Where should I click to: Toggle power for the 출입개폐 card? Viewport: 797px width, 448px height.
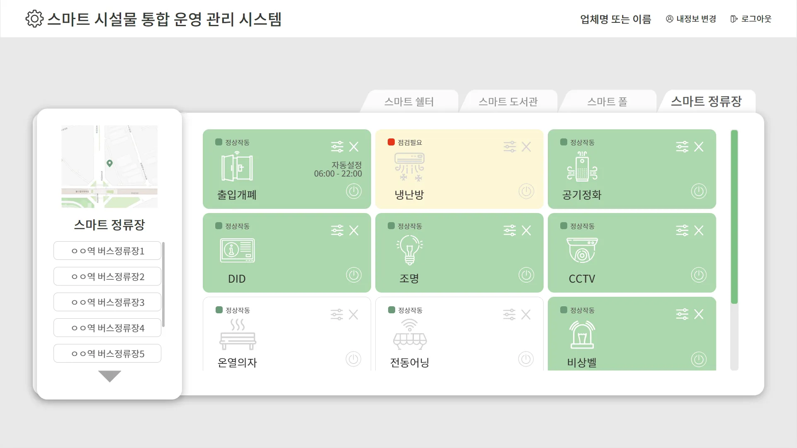(x=354, y=191)
